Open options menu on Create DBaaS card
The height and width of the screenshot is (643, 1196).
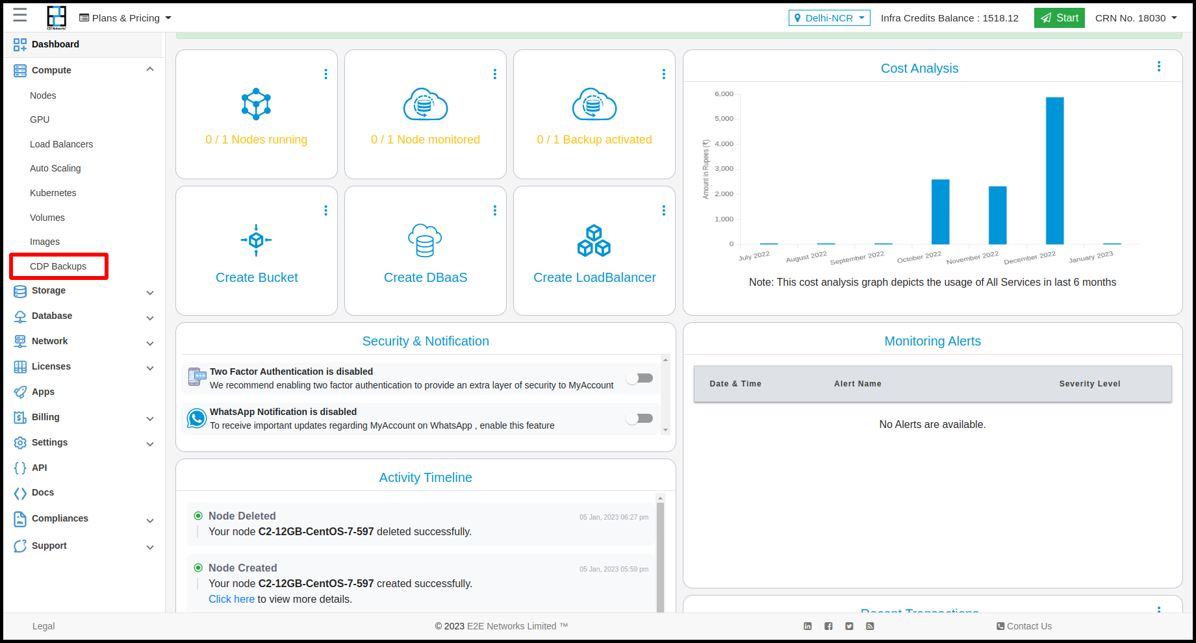click(495, 210)
